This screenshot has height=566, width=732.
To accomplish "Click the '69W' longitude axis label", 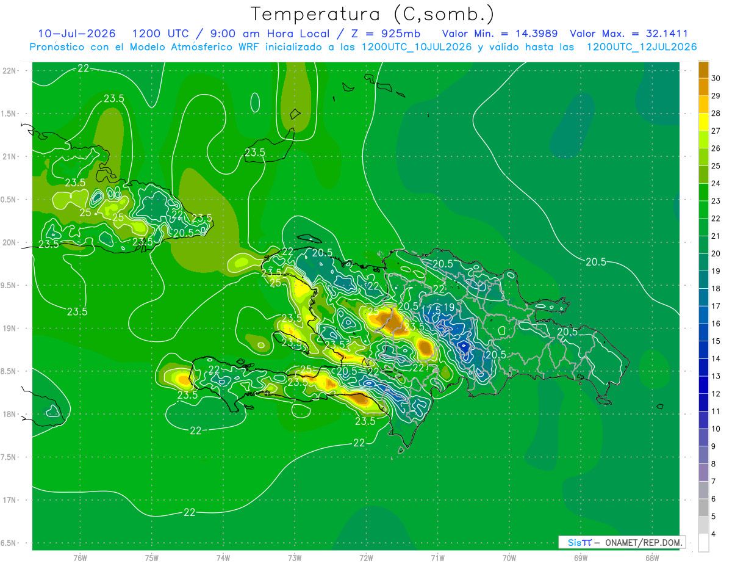I will pyautogui.click(x=581, y=557).
